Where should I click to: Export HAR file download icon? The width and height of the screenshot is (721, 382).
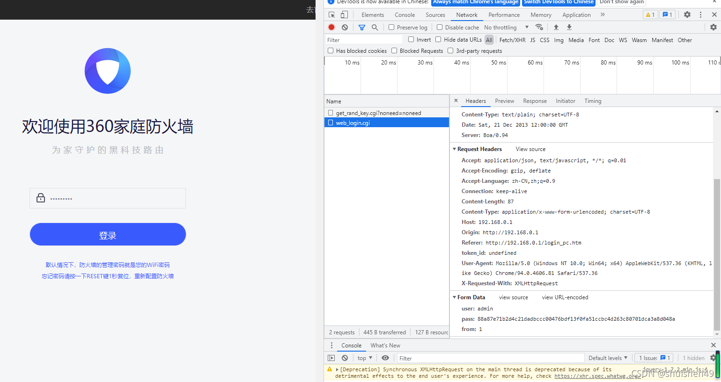point(569,27)
